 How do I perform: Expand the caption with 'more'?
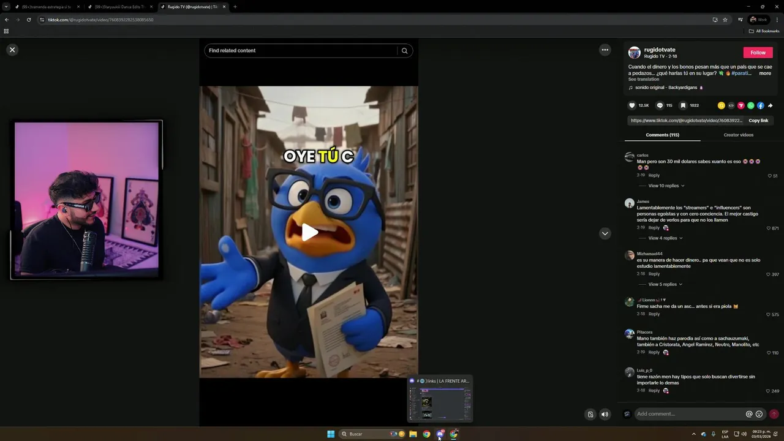(x=765, y=73)
